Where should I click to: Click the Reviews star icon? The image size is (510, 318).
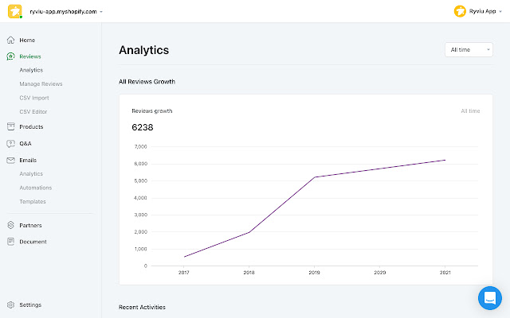pyautogui.click(x=10, y=56)
